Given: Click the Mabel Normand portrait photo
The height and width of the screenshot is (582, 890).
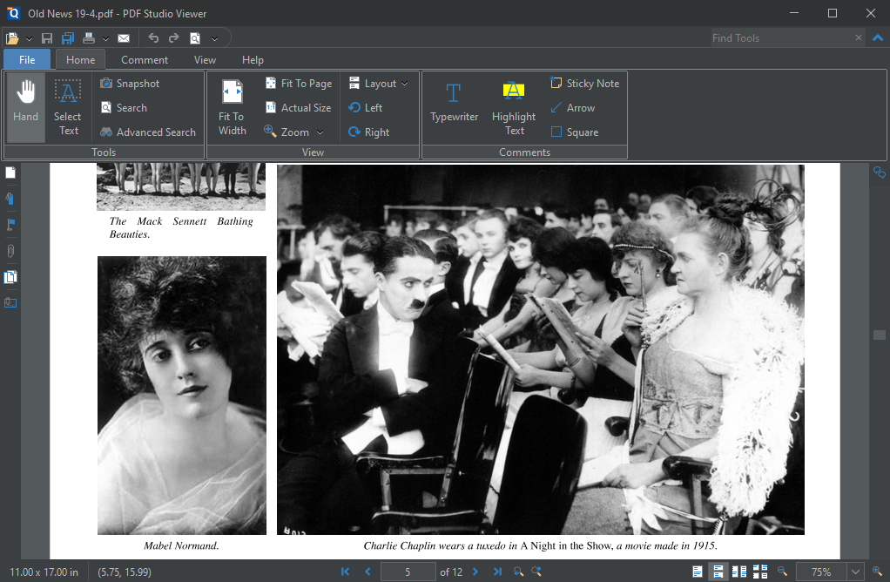Looking at the screenshot, I should click(x=182, y=396).
